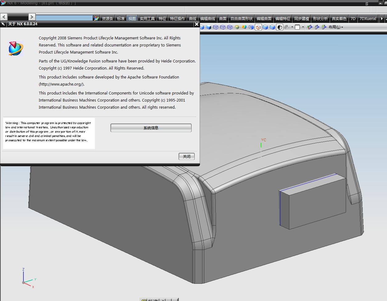Click the scroll left arrow at top left
This screenshot has height=301, width=387.
point(4,17)
